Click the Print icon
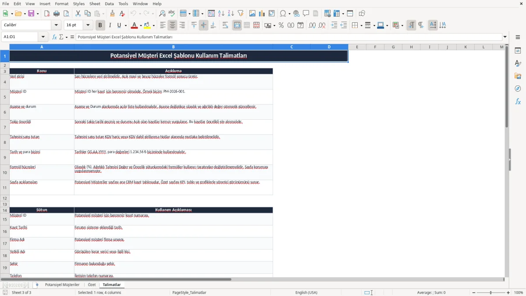This screenshot has width=526, height=296. (x=57, y=14)
